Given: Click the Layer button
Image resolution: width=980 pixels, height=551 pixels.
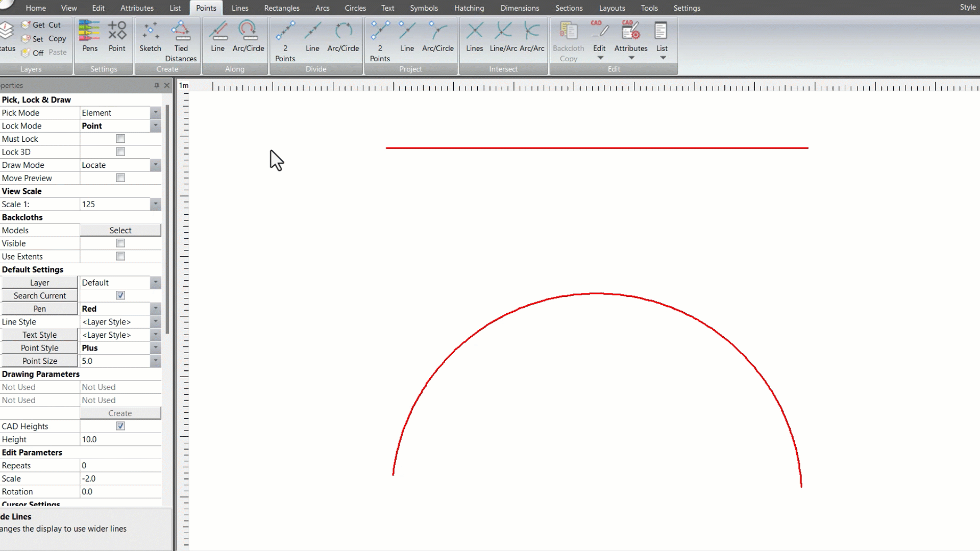Looking at the screenshot, I should pos(40,283).
